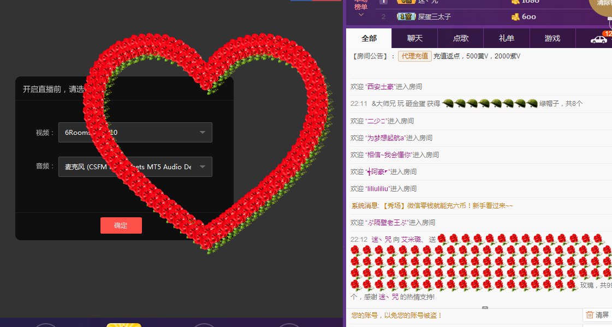Click 迷、咒 in the thank-you line
This screenshot has height=327, width=612.
click(389, 297)
